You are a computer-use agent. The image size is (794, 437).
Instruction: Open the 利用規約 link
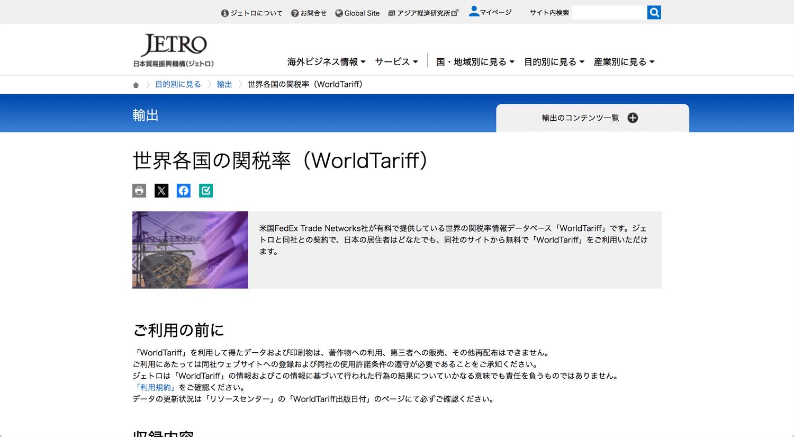155,387
